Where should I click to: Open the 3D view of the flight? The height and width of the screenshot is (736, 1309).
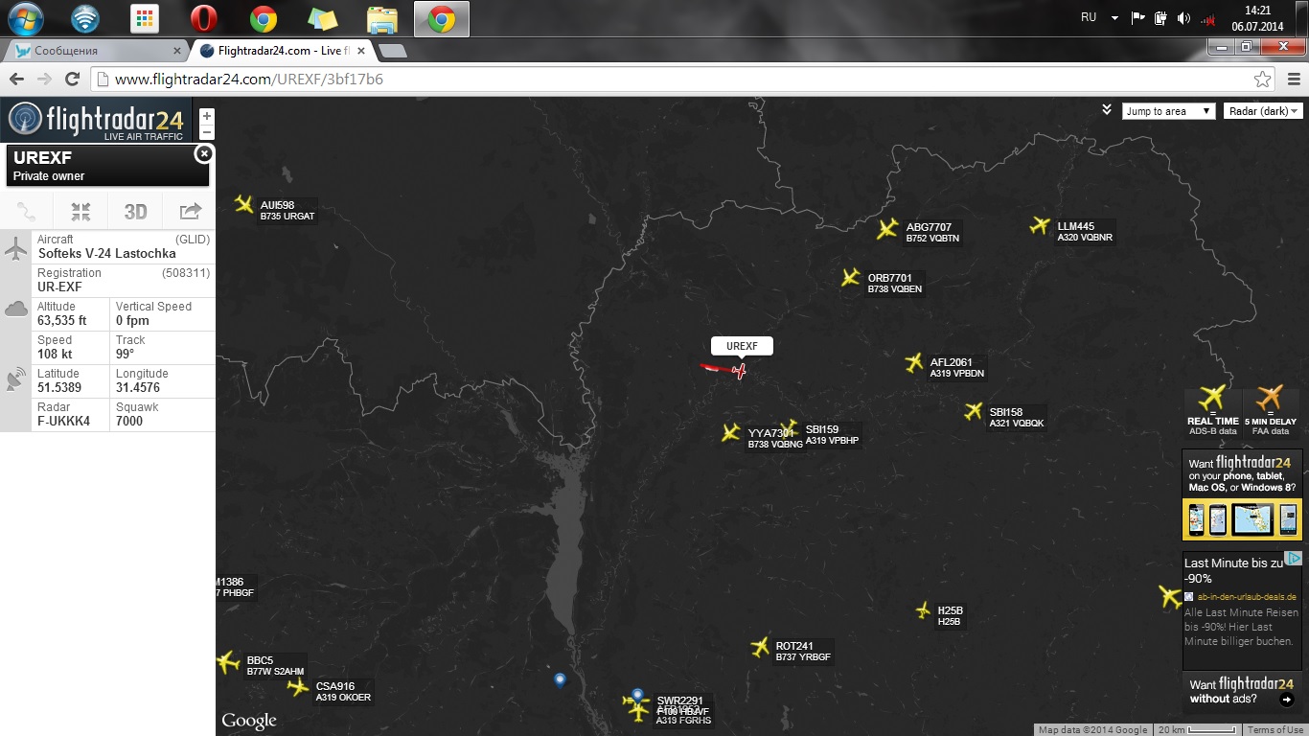135,212
